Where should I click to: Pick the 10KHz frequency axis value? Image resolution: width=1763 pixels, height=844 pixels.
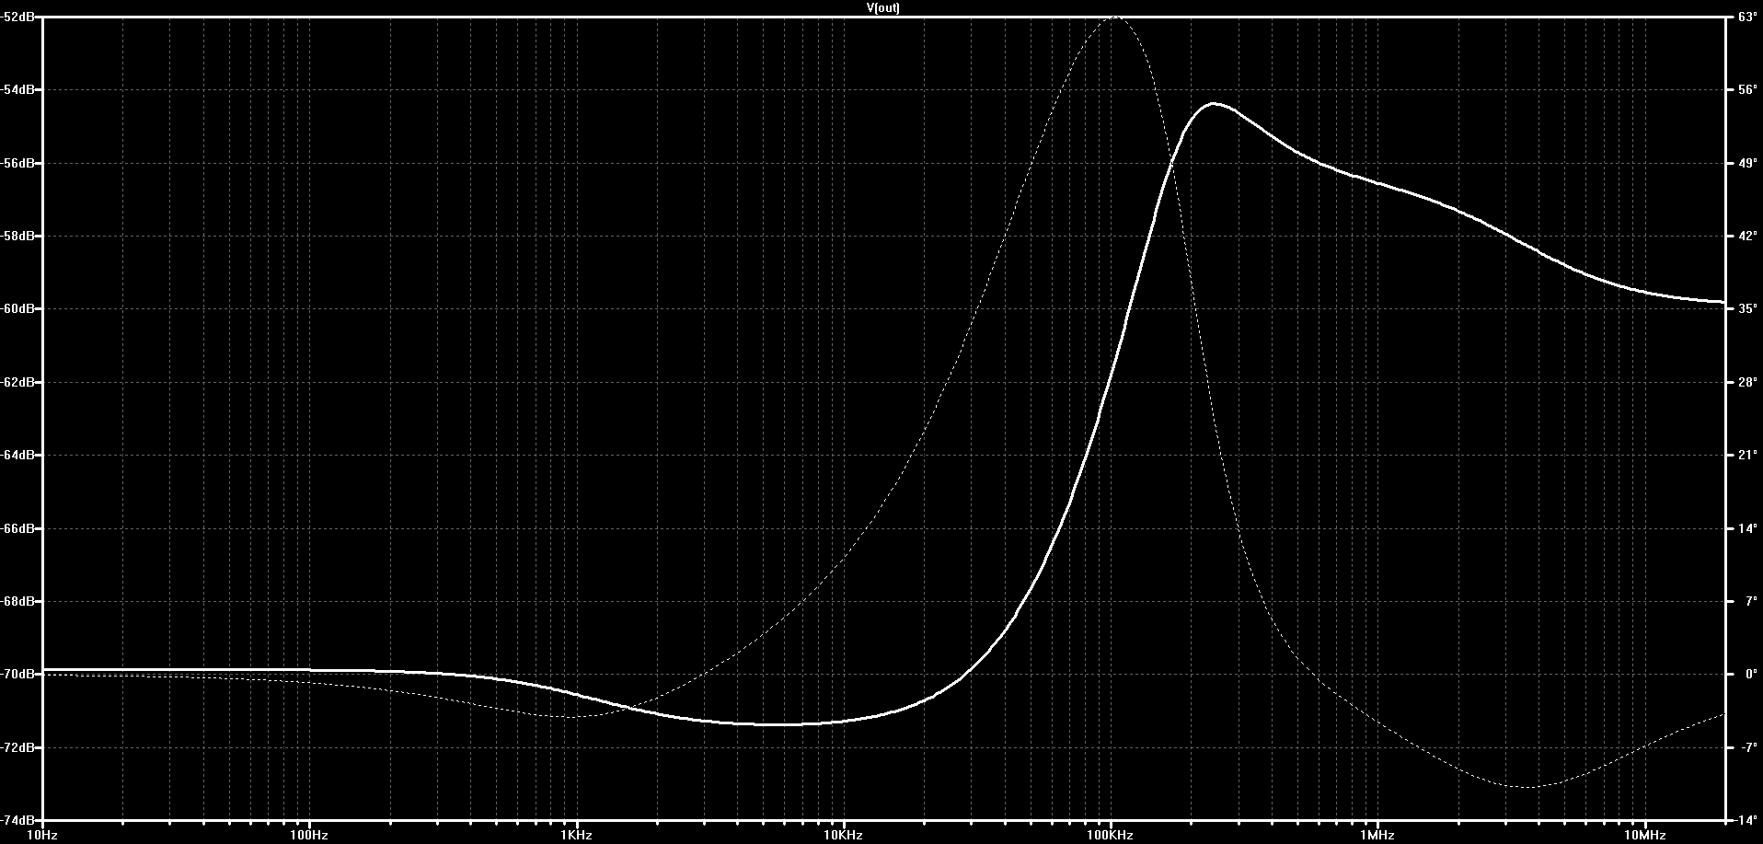tap(843, 835)
